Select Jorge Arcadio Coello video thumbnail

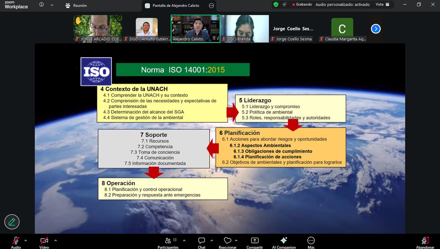(98, 29)
